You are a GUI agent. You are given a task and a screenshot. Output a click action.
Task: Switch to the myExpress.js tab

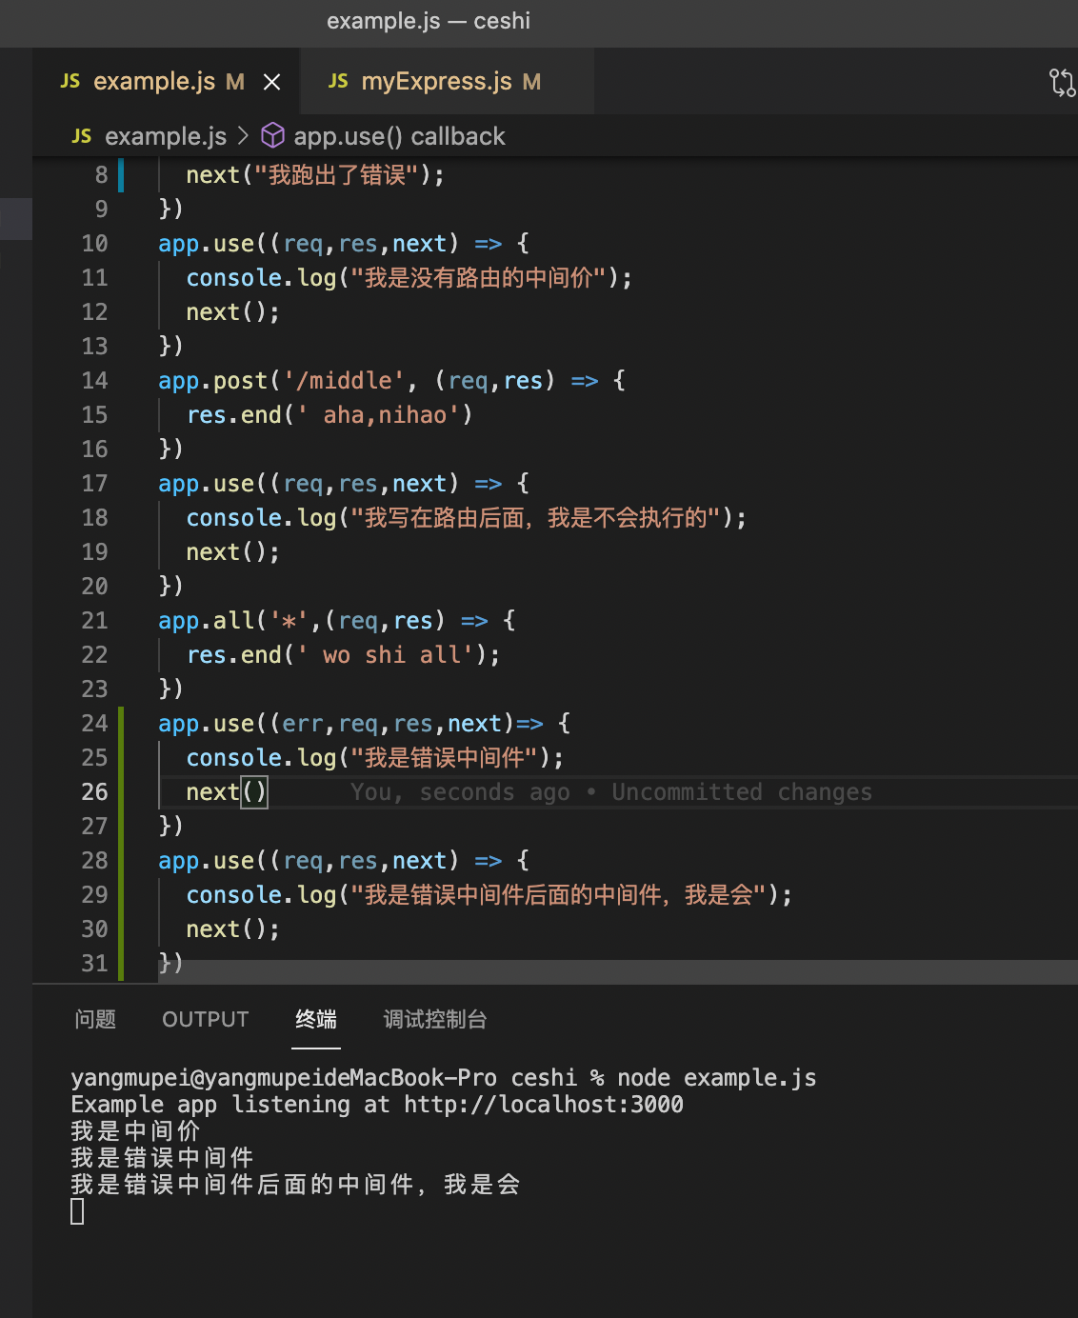pos(448,82)
